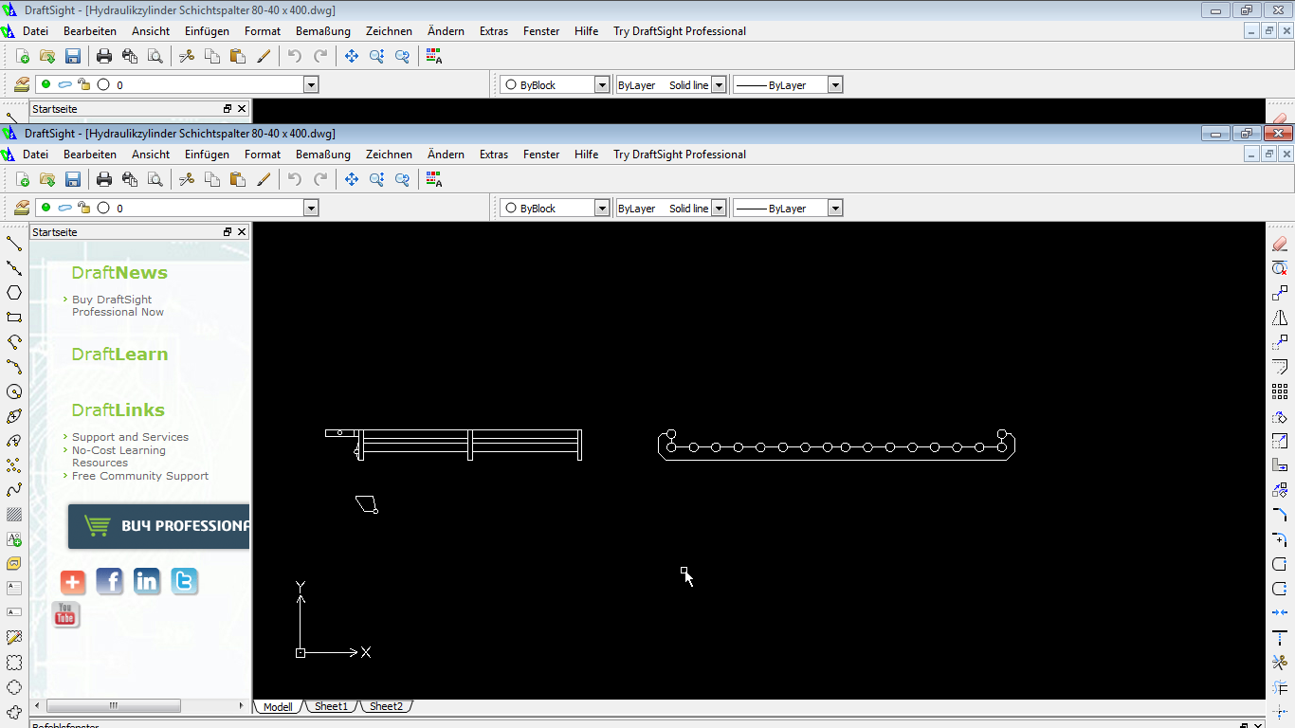This screenshot has height=728, width=1295.
Task: Click the BUY PROFESSIONAL banner button
Action: pyautogui.click(x=158, y=526)
